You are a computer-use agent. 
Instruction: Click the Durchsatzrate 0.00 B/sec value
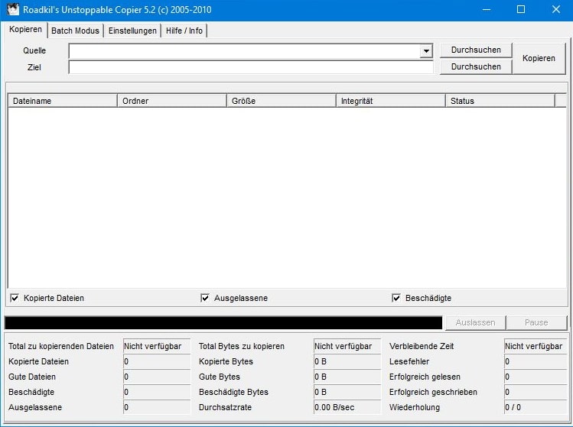[x=347, y=407]
